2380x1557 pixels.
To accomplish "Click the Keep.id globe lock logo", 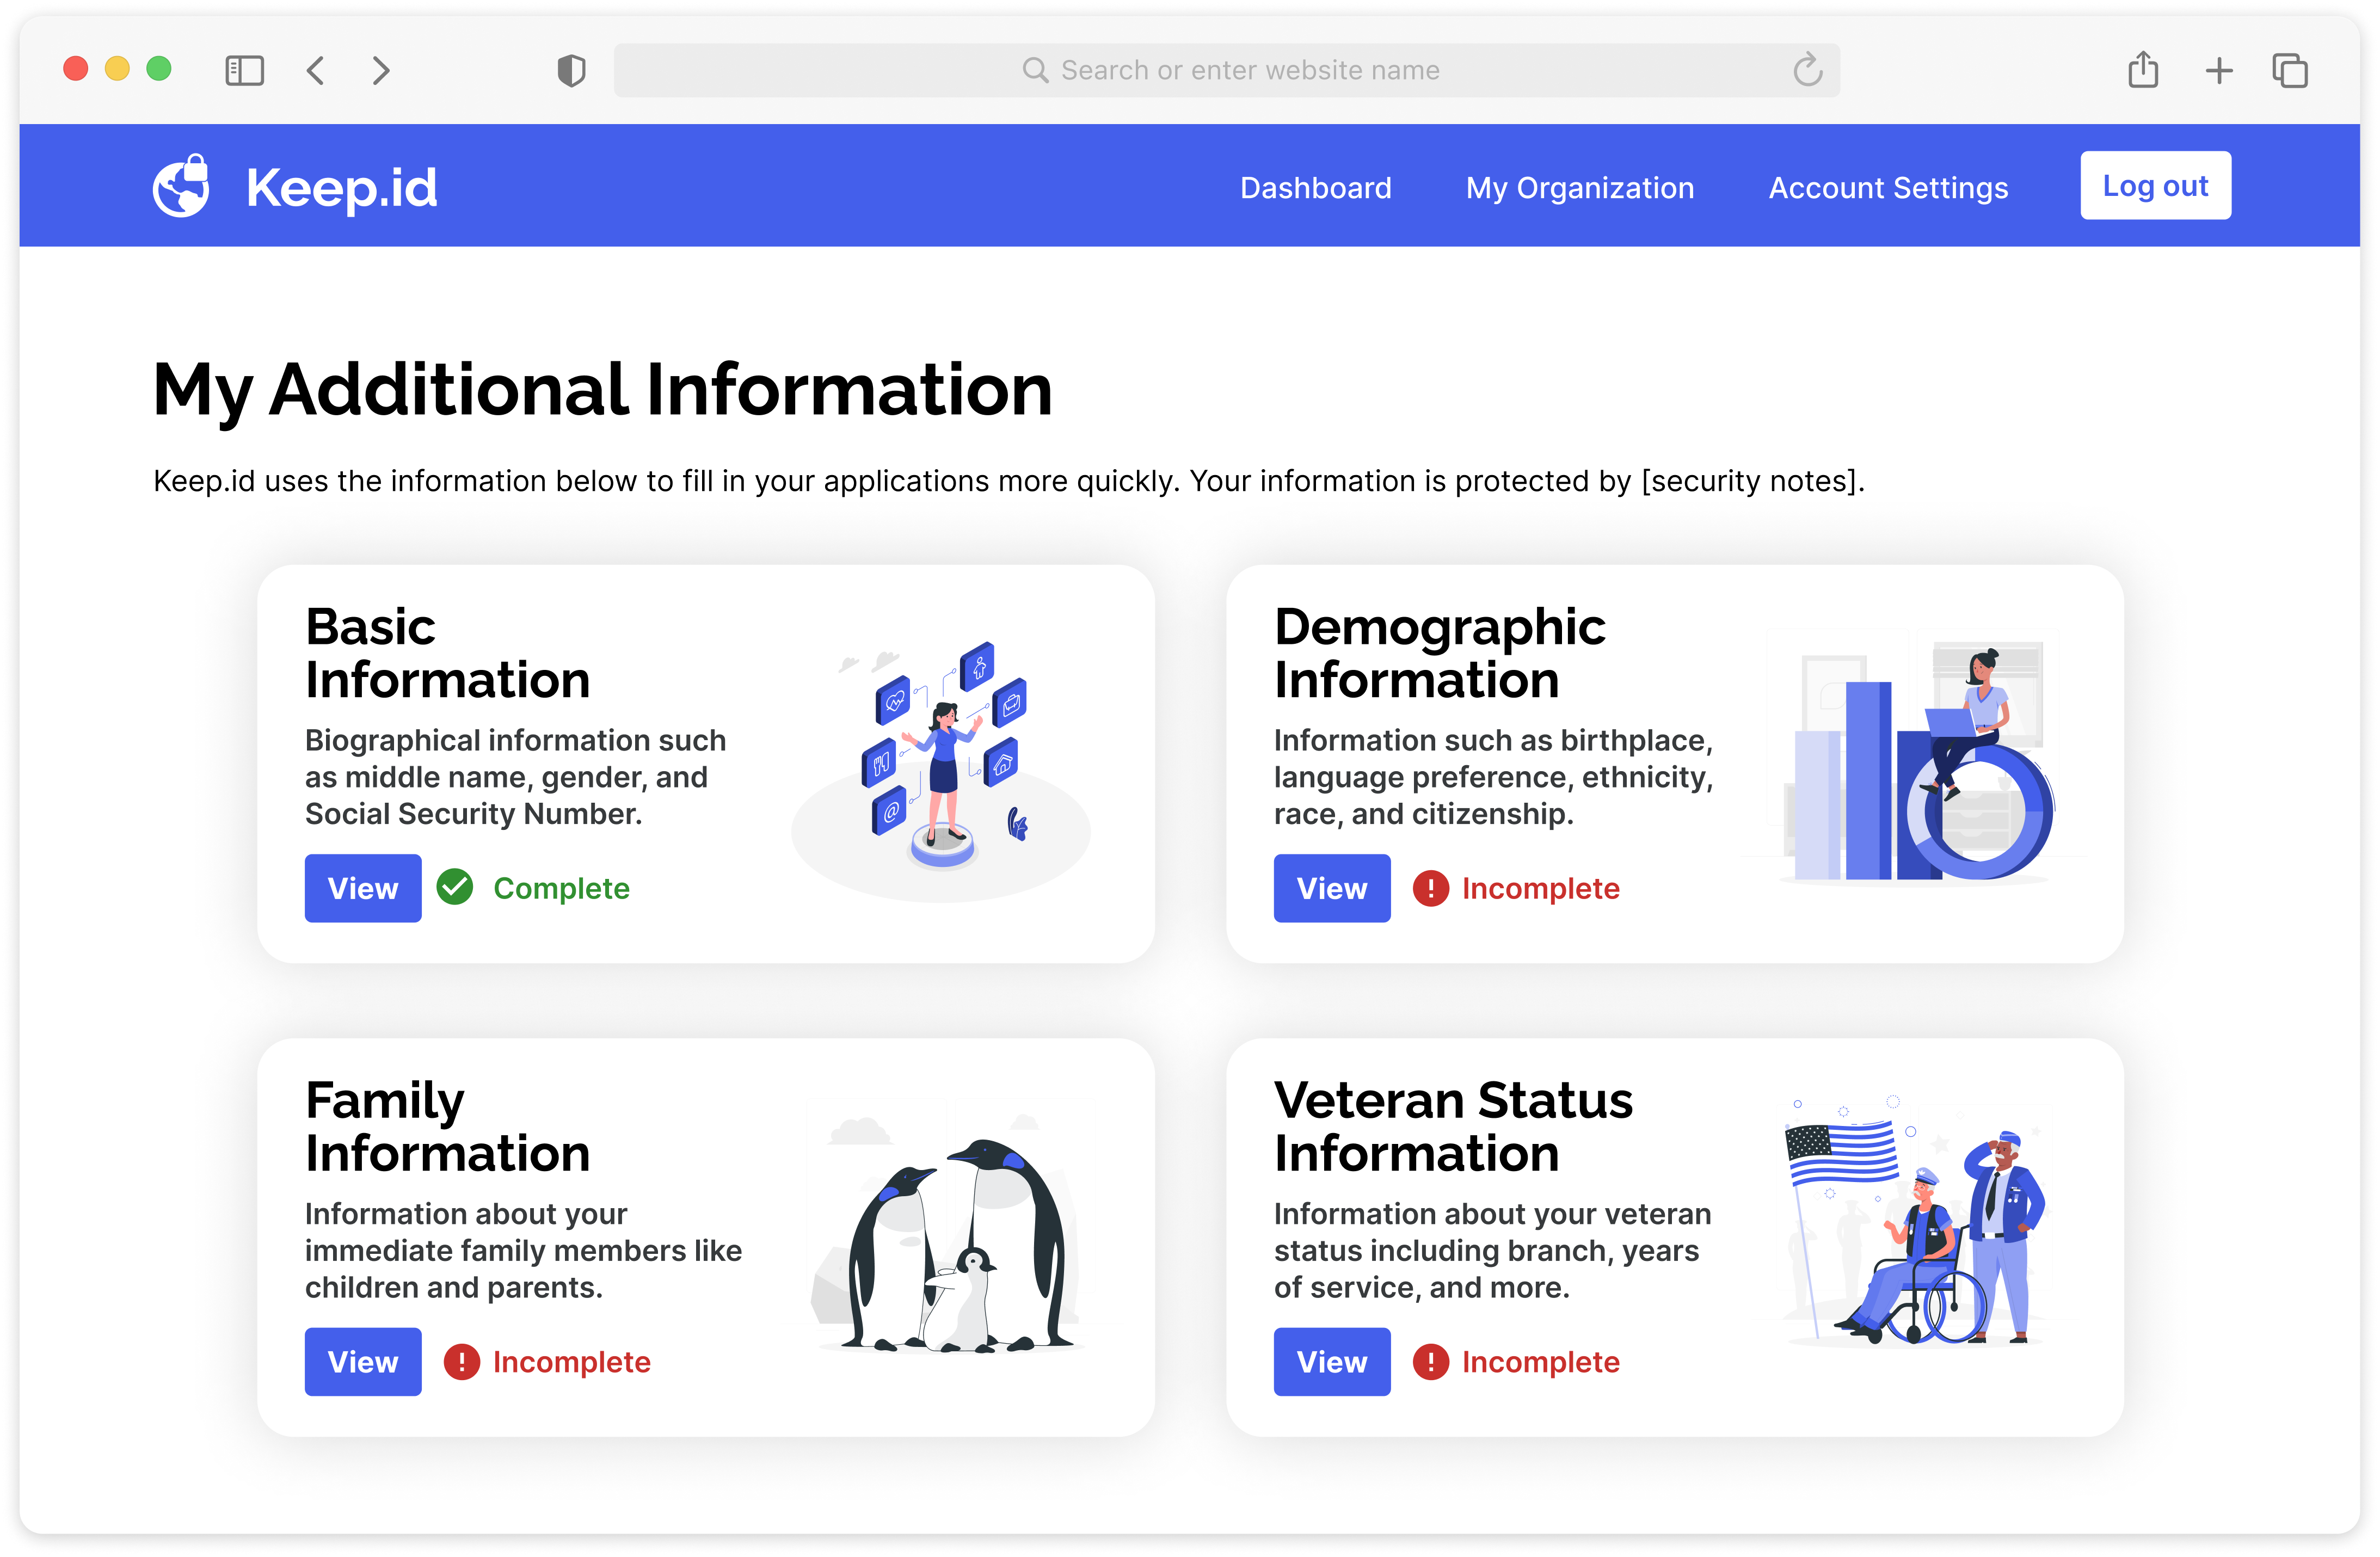I will pyautogui.click(x=181, y=186).
